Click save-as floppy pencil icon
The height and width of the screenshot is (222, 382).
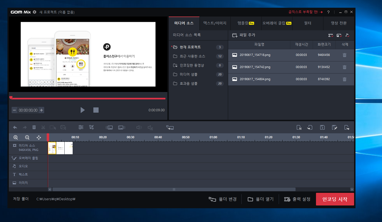pos(334,128)
